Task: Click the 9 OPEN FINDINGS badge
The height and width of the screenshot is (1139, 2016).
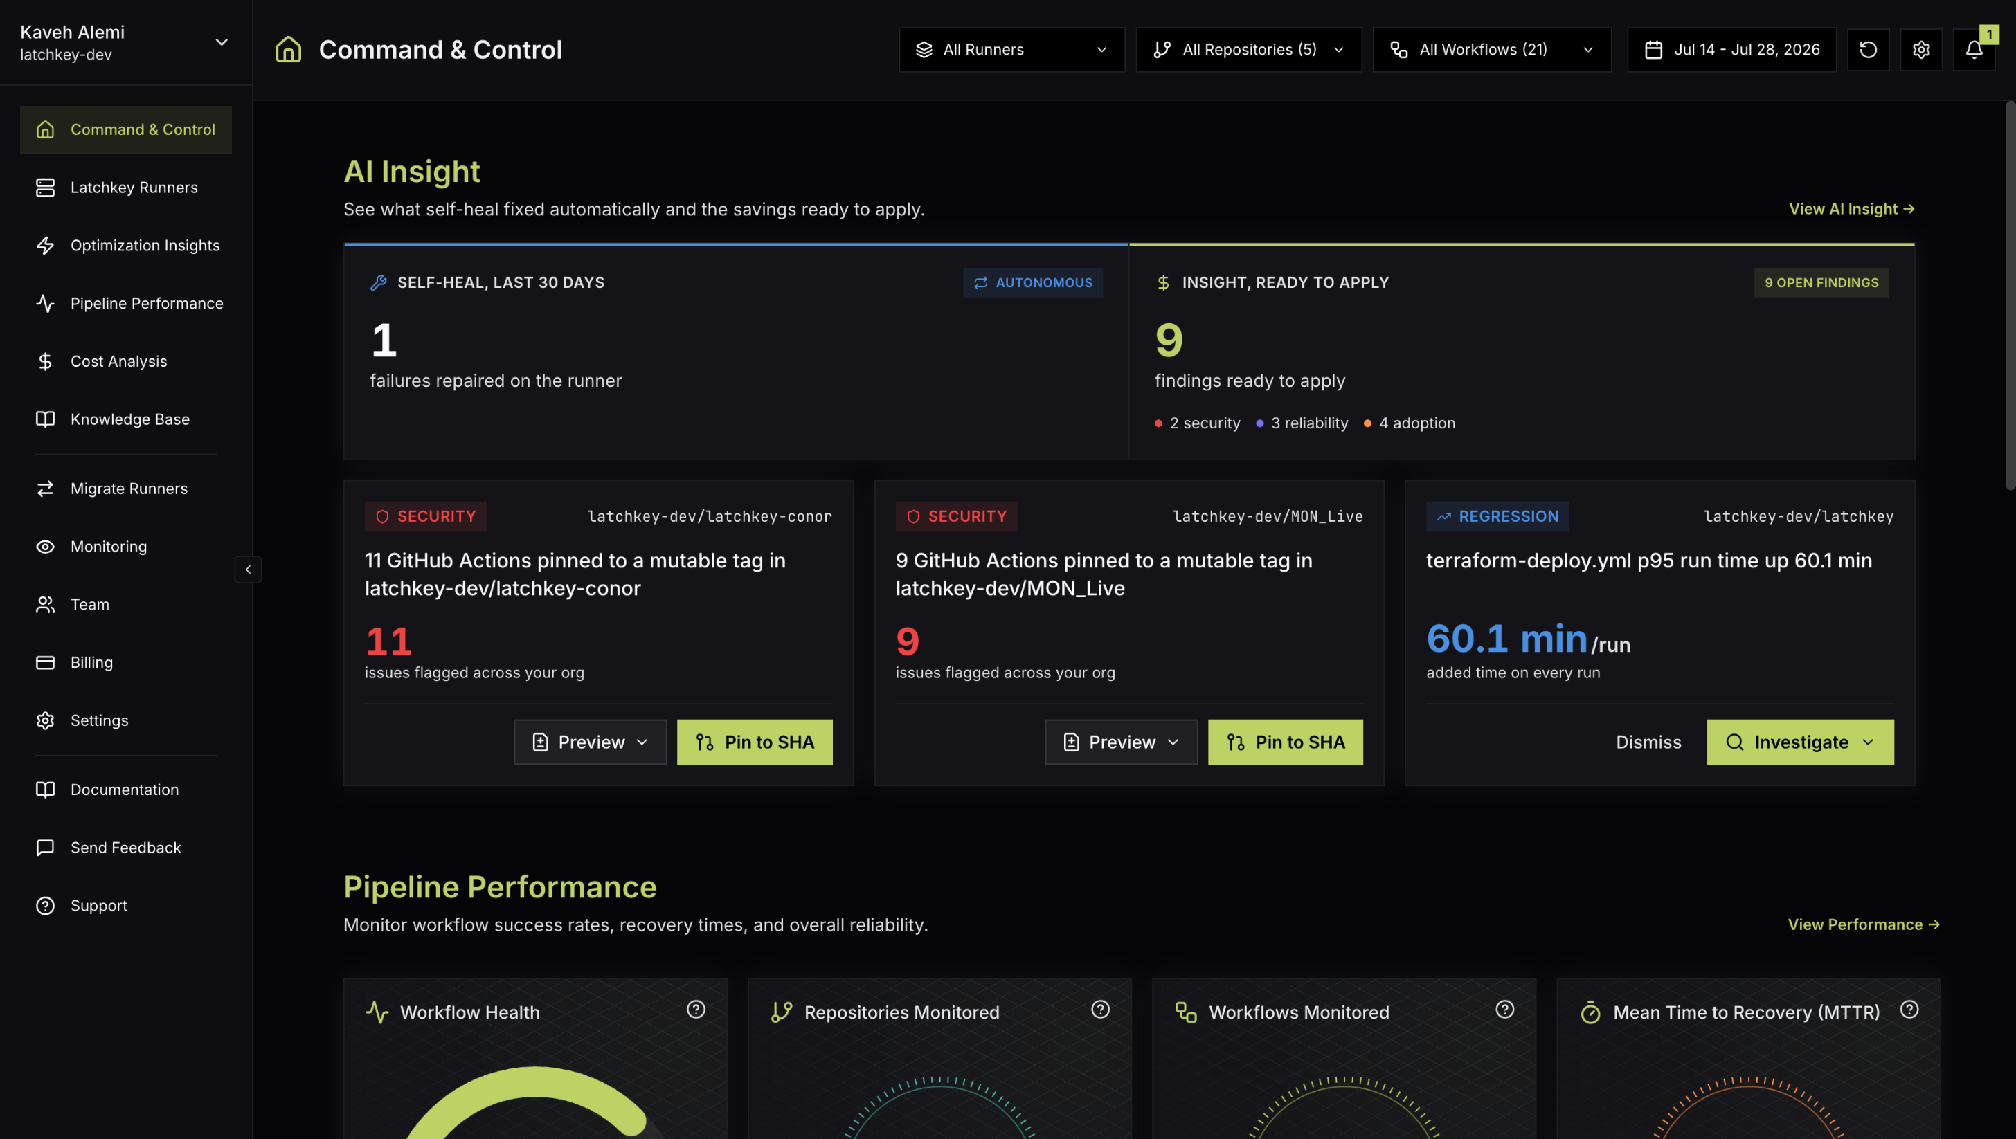Action: point(1821,282)
